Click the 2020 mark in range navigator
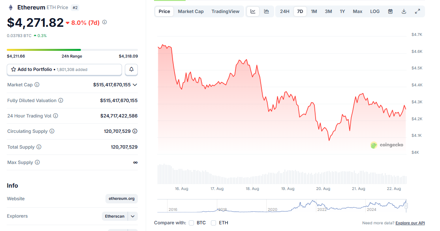The width and height of the screenshot is (440, 231). coord(272,209)
